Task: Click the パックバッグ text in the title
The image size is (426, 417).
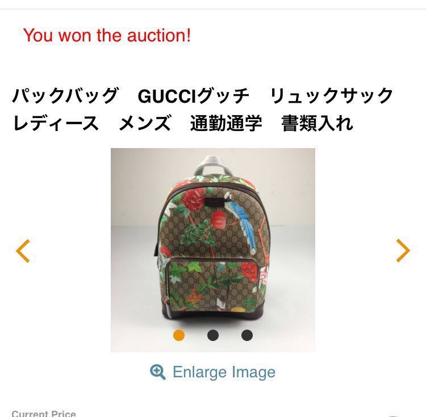Action: click(x=65, y=96)
